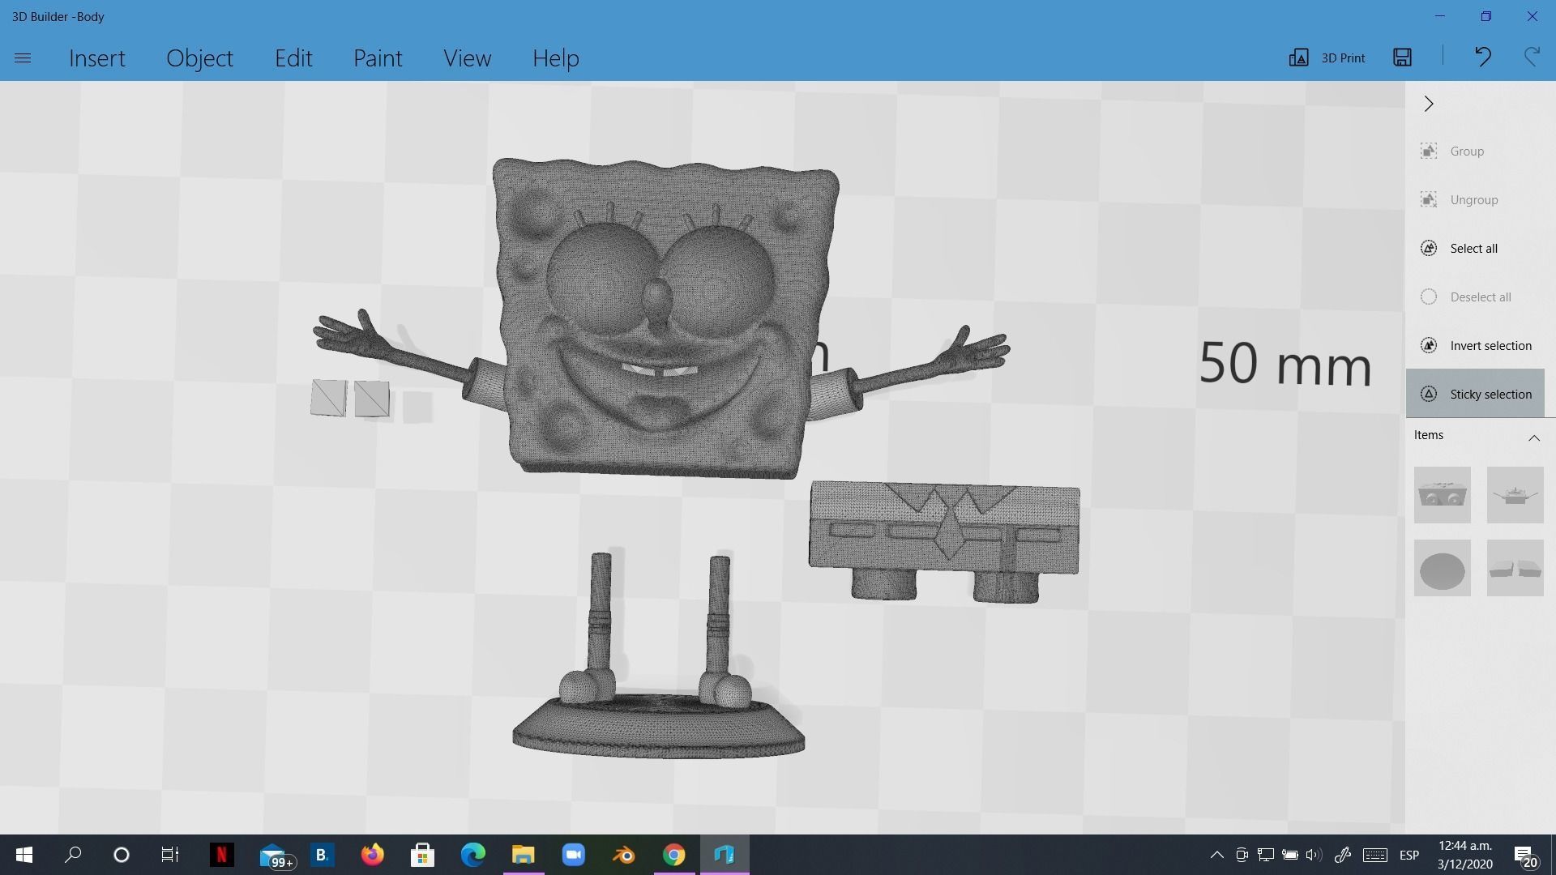Change ESP input language
The image size is (1556, 875).
pyautogui.click(x=1409, y=855)
